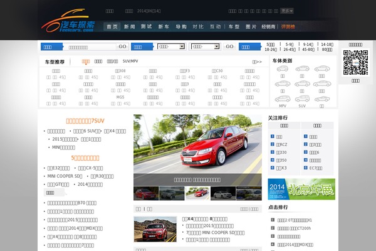Open the model link ending in C30
The image size is (376, 251).
(x=217, y=71)
